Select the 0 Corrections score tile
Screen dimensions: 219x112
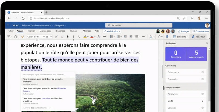pyautogui.click(x=176, y=54)
